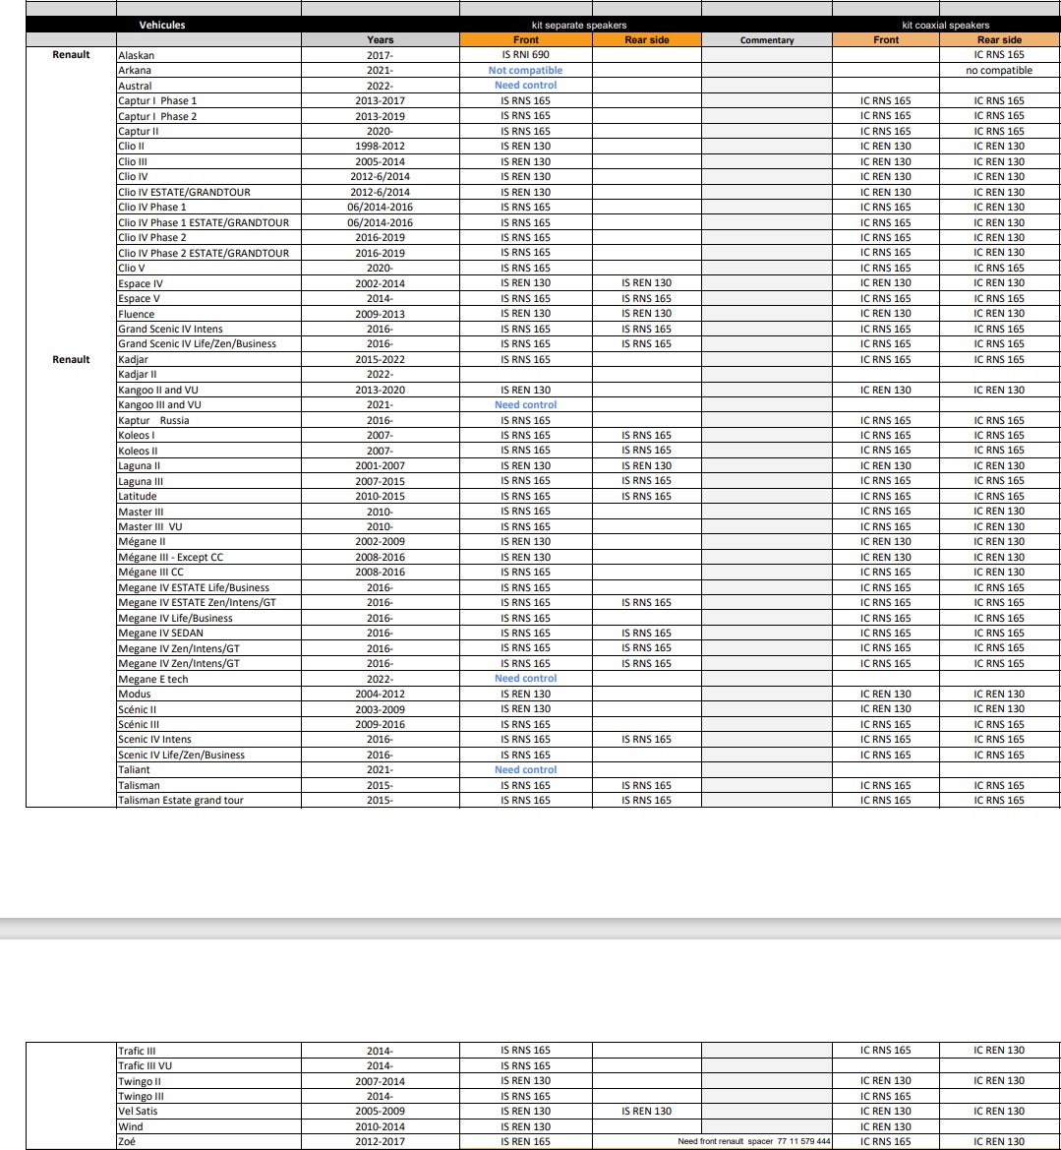Select the 'IS RNI 690' cell
Viewport: 1061px width, 1150px height.
pyautogui.click(x=525, y=55)
